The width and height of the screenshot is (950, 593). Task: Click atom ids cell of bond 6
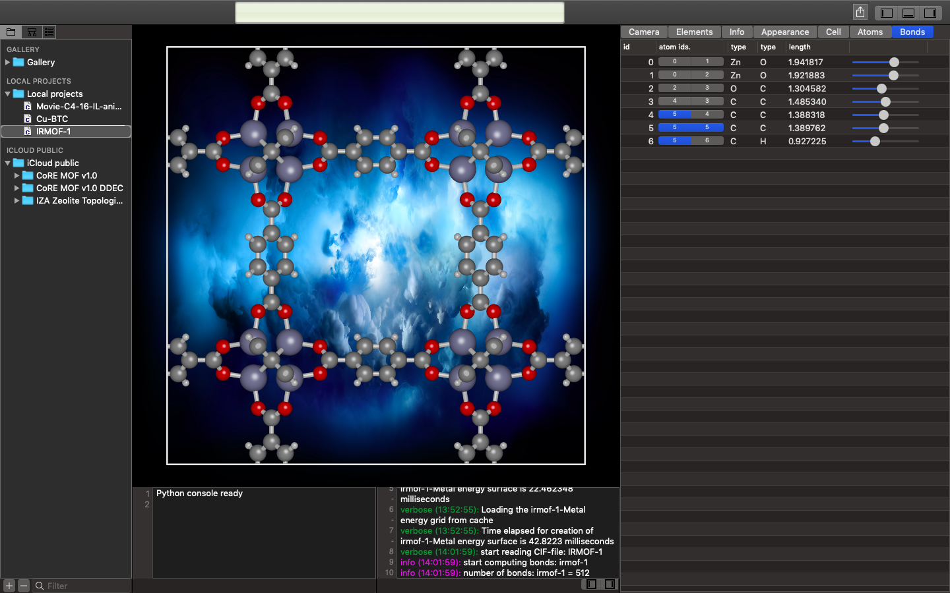tap(691, 141)
